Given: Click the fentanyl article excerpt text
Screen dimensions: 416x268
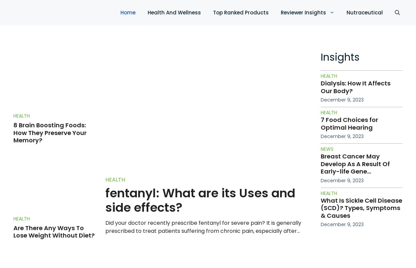Looking at the screenshot, I should tap(203, 227).
